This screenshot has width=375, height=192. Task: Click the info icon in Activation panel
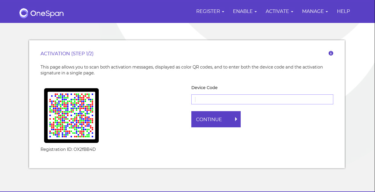click(331, 53)
